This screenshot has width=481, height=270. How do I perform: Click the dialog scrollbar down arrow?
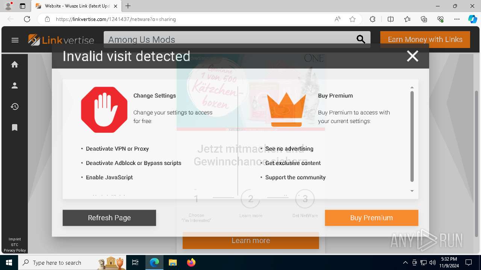point(412,191)
